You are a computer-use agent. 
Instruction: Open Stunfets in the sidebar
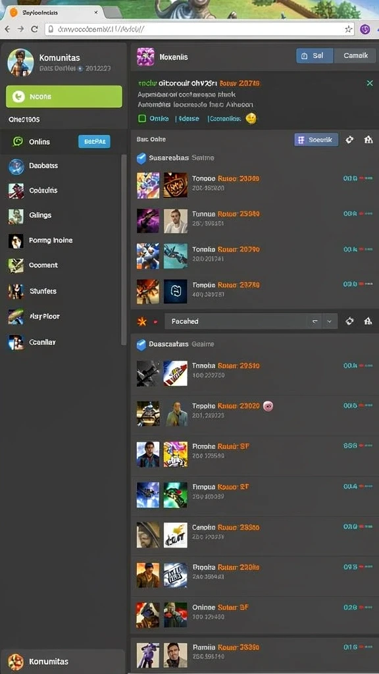pos(43,291)
